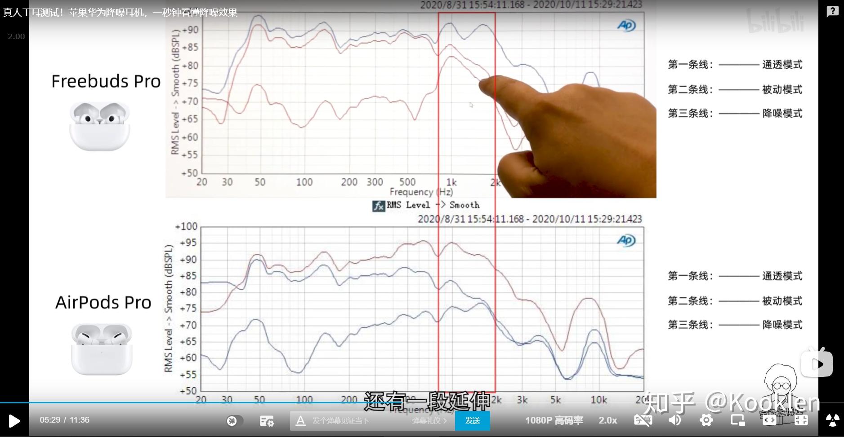Click the video title text at top

pyautogui.click(x=120, y=13)
